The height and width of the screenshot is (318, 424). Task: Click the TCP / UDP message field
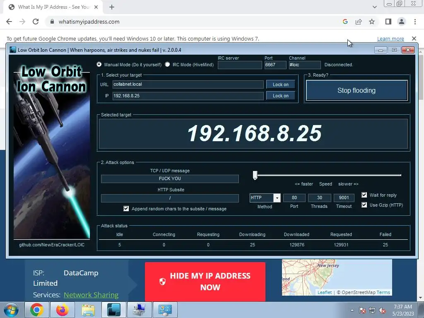(x=170, y=179)
